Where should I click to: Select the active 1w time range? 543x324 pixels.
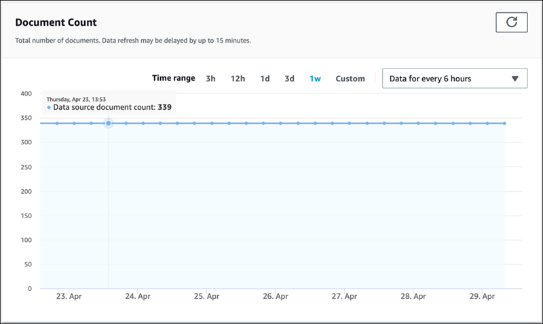pos(315,79)
